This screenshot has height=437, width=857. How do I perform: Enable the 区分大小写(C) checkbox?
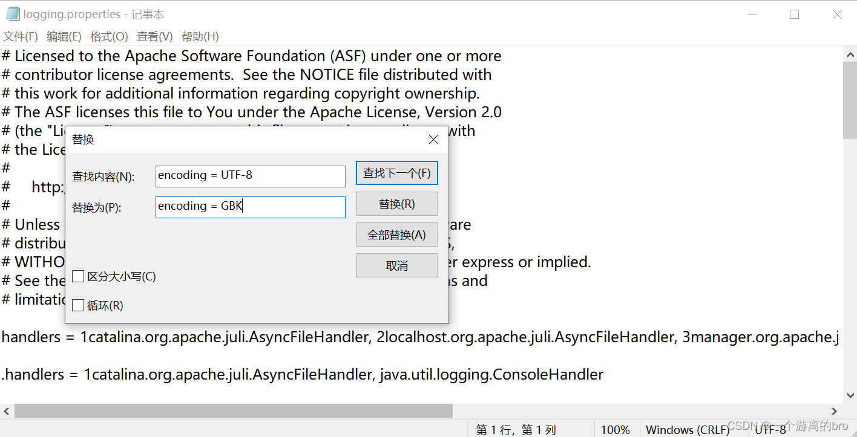78,276
